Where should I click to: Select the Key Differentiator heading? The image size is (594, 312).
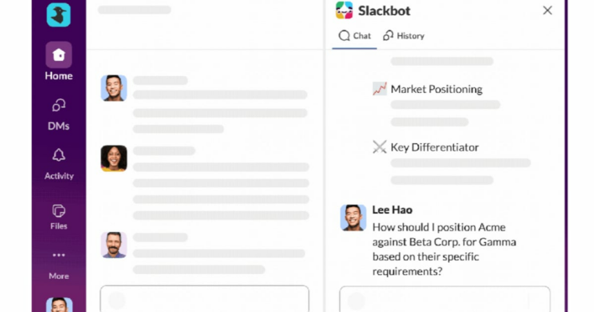pos(434,147)
